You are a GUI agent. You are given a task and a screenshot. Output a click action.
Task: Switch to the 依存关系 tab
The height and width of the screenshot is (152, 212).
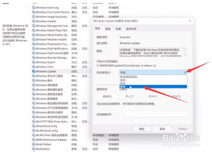pyautogui.click(x=131, y=29)
